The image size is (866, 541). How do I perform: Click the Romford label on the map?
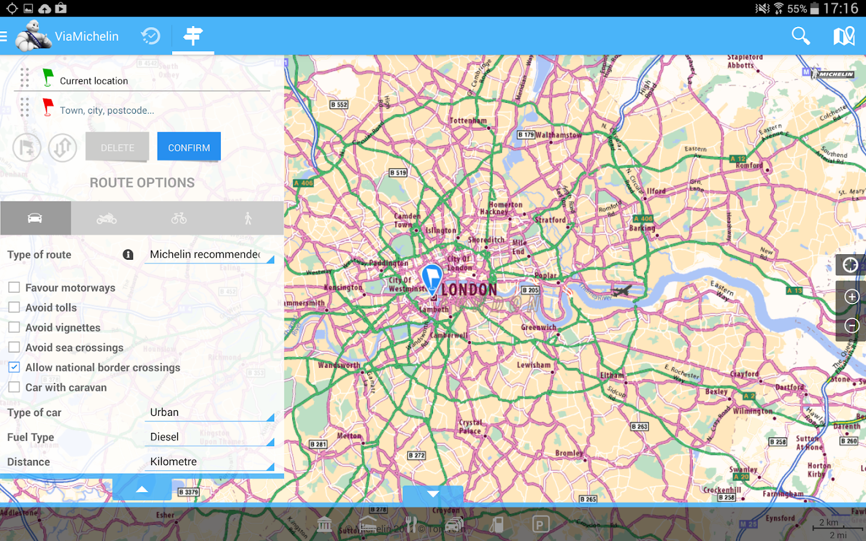pyautogui.click(x=749, y=165)
